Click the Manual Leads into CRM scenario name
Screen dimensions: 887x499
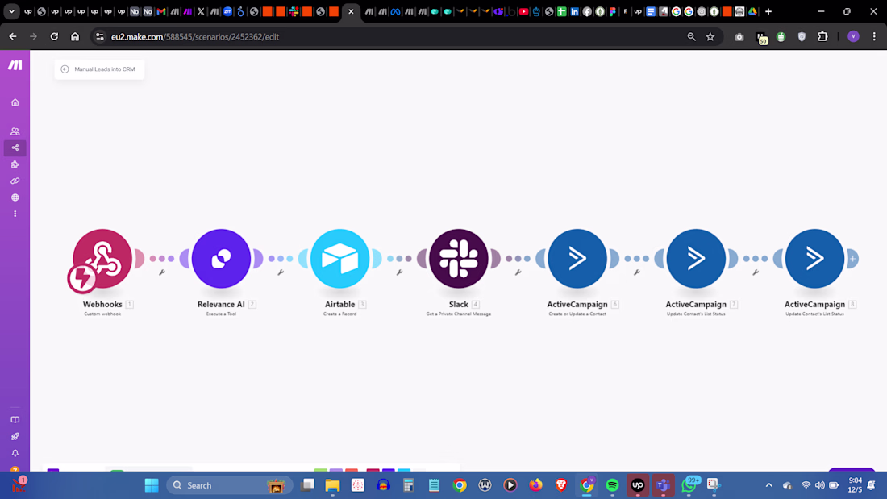click(x=105, y=69)
